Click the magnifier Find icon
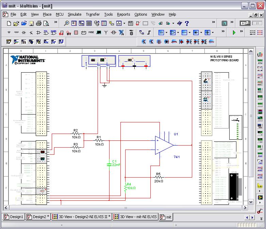The height and width of the screenshot is (229, 266). coord(66,24)
